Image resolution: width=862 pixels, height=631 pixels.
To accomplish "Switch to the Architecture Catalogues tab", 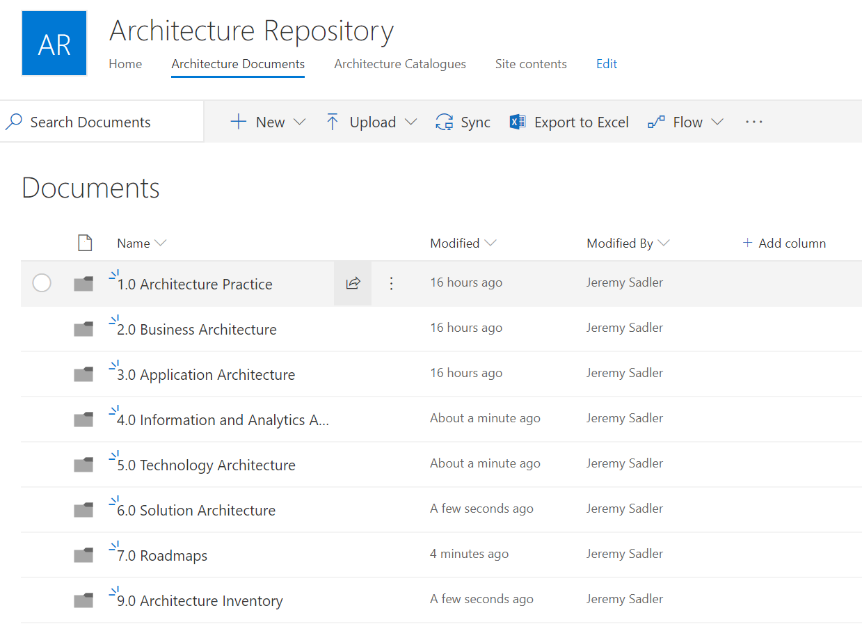I will pos(400,64).
